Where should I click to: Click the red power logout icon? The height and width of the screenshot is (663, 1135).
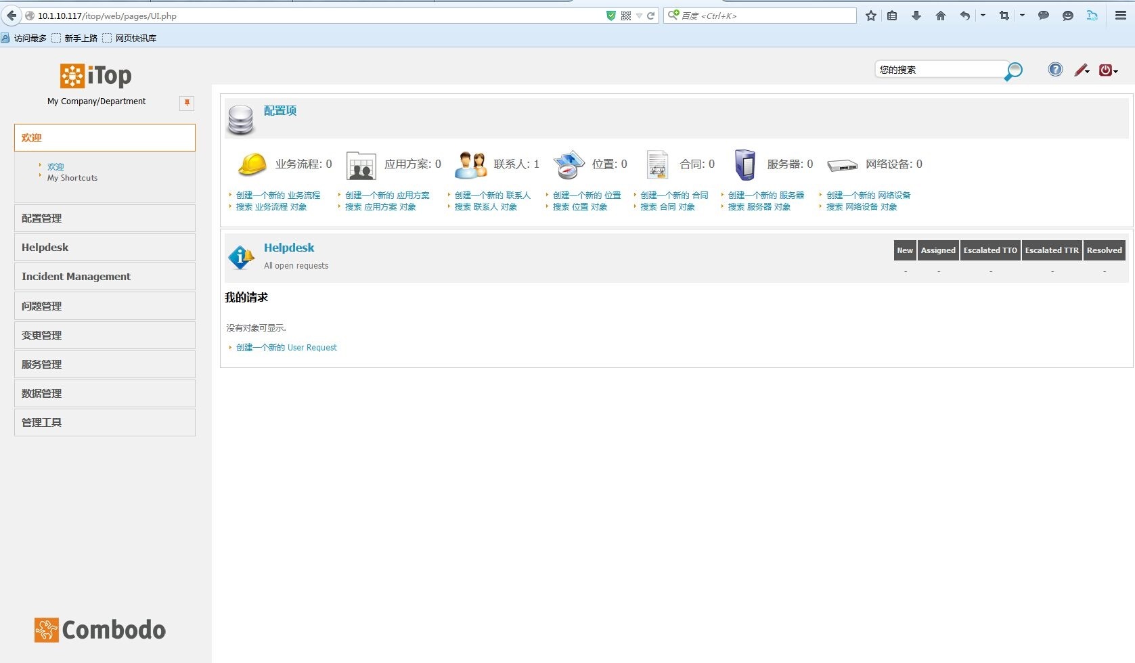point(1105,70)
